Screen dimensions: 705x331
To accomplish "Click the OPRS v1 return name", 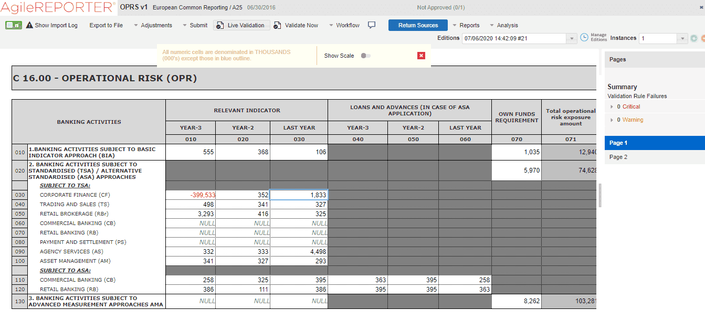I will click(134, 7).
